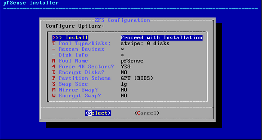Image resolution: width=262 pixels, height=140 pixels.
Task: Click the asterisk beside Rescan Devices
Action: pyautogui.click(x=122, y=49)
